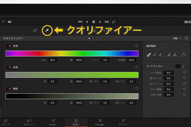Click the invert selection icon
The image size is (191, 127).
(184, 55)
